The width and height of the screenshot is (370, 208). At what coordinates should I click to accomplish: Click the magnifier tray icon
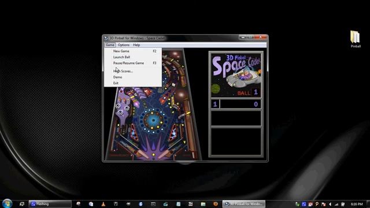coord(317,204)
